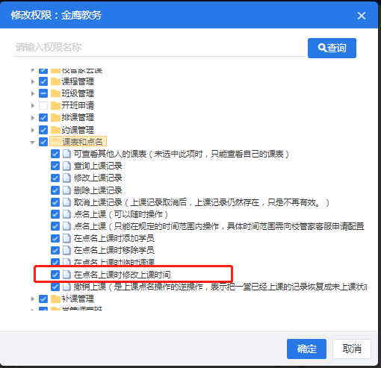Viewport: 381px width, 368px height.
Task: Click the 开班申请 folder icon
Action: point(55,105)
